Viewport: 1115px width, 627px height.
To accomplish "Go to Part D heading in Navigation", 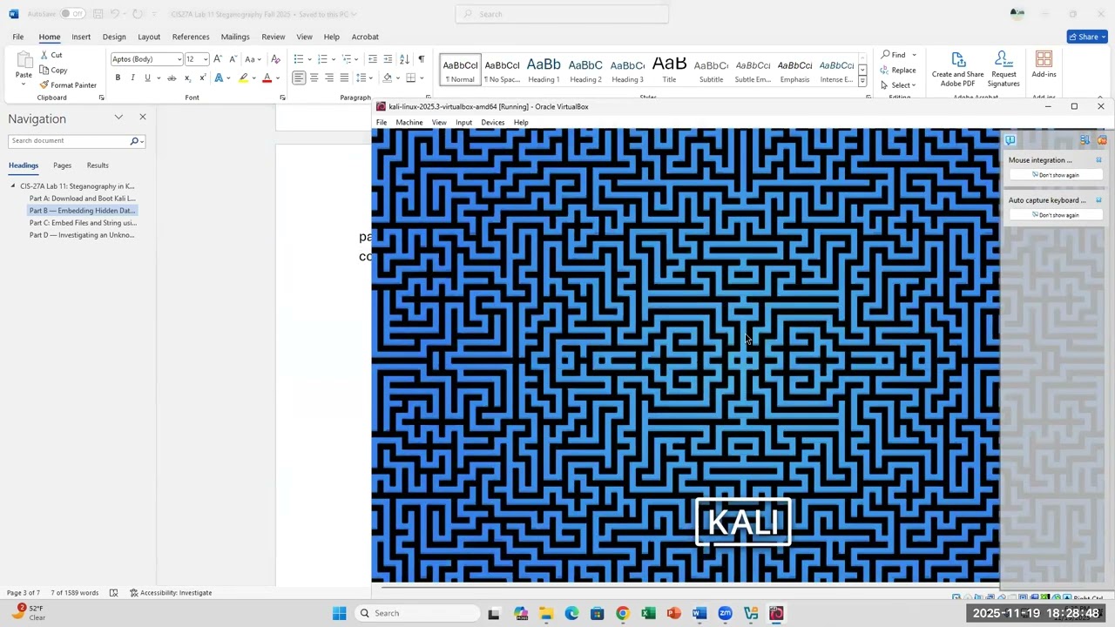I will (x=82, y=235).
